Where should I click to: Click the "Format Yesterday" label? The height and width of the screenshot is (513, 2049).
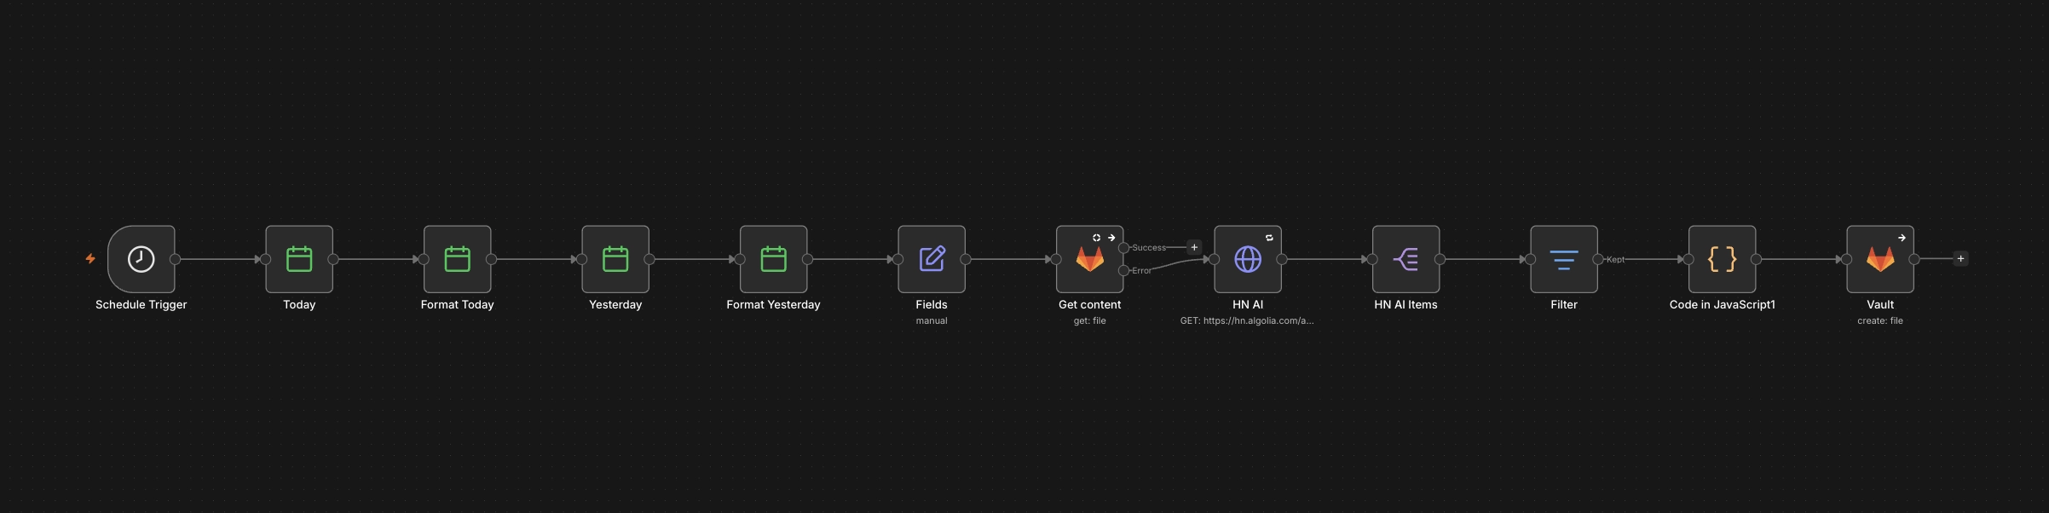[774, 304]
